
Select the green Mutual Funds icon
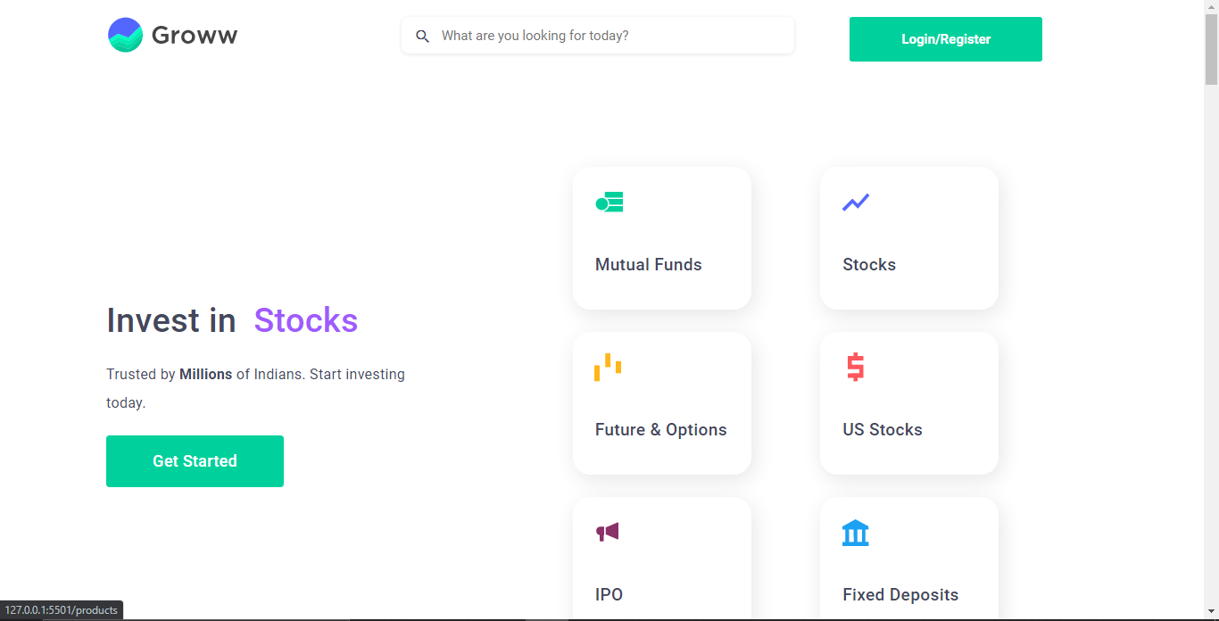tap(609, 203)
